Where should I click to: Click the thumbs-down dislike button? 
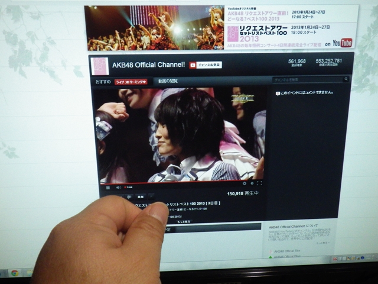pos(129,197)
